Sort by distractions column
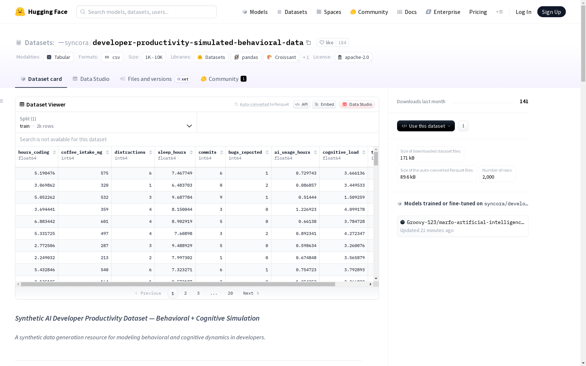The image size is (586, 366). pos(151,152)
